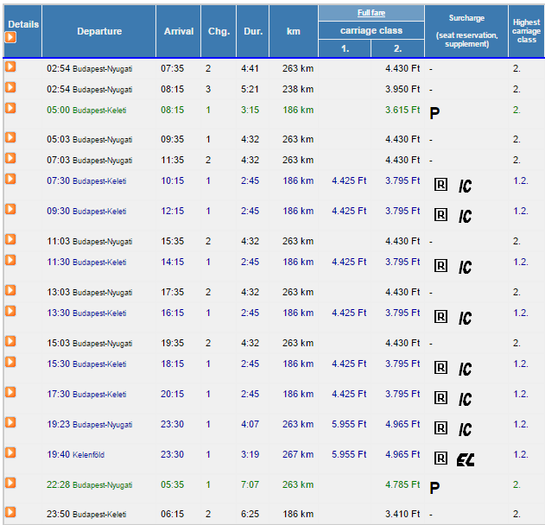Click 19:40 Kelenföld departure text
This screenshot has width=545, height=525.
click(76, 454)
